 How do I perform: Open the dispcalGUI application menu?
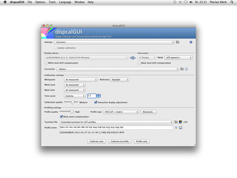coord(17,2)
